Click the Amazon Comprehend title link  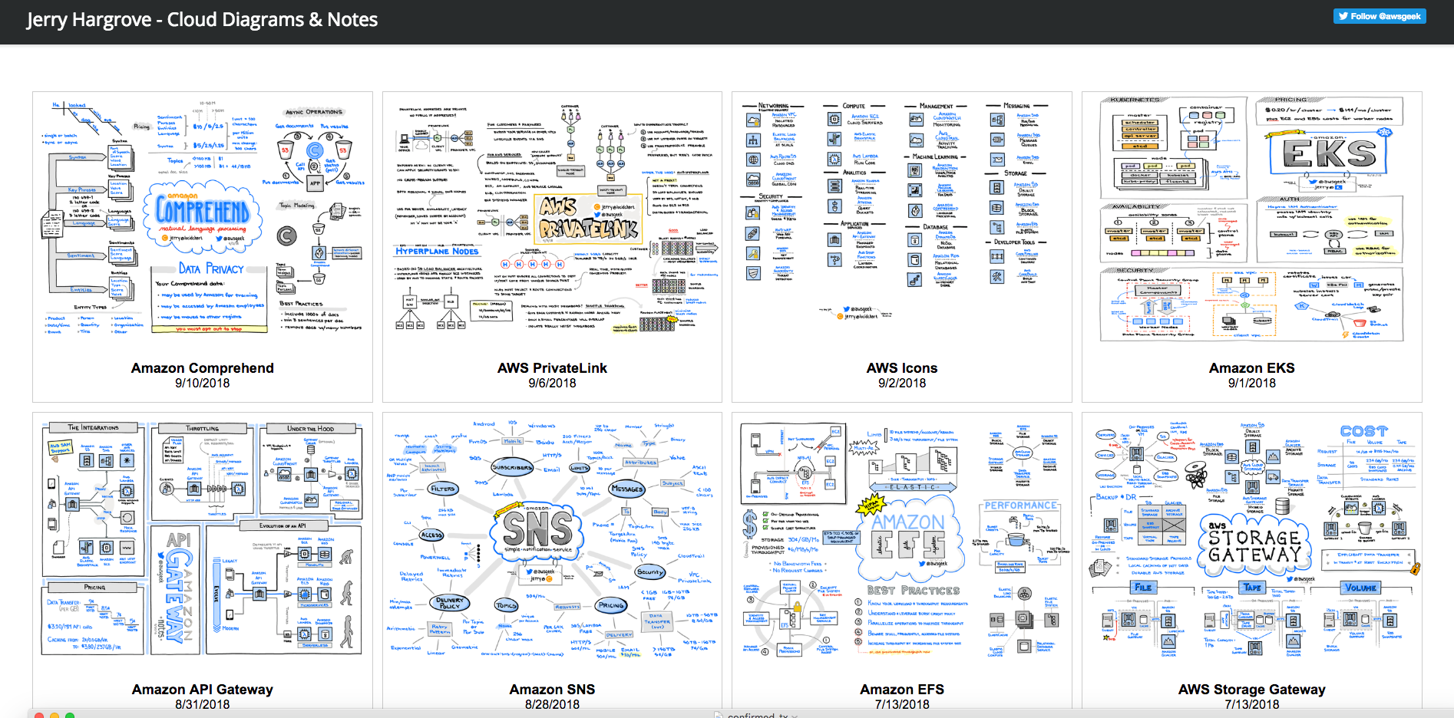(203, 368)
